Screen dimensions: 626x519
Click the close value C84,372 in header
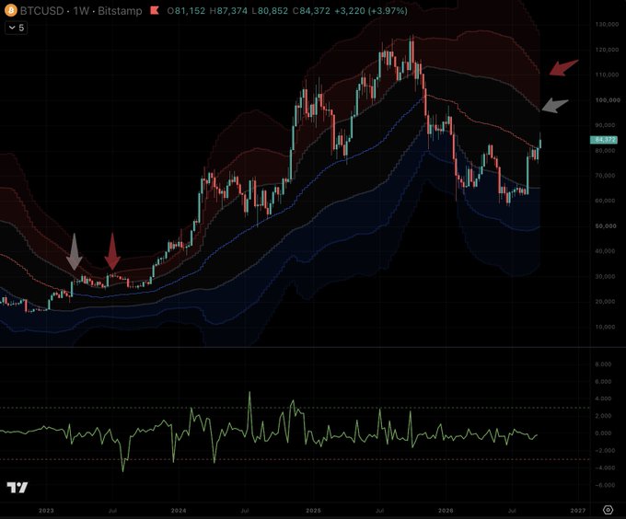tap(311, 11)
